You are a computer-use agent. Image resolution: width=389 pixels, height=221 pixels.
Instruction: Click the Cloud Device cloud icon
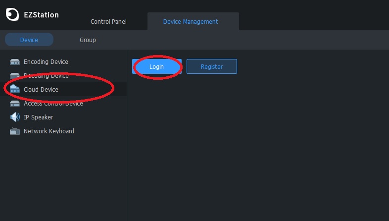(15, 90)
